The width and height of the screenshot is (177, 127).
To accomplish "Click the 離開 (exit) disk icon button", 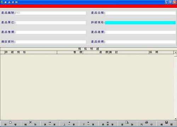I will (x=166, y=123).
